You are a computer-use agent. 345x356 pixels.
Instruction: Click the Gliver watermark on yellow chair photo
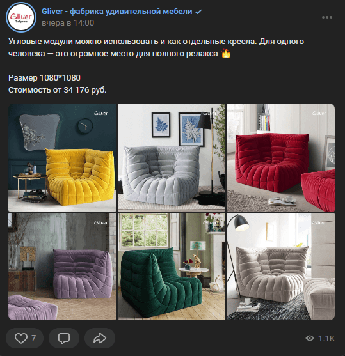(101, 113)
